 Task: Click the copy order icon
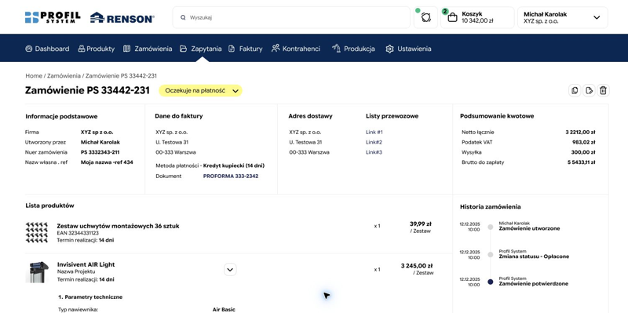coord(575,90)
